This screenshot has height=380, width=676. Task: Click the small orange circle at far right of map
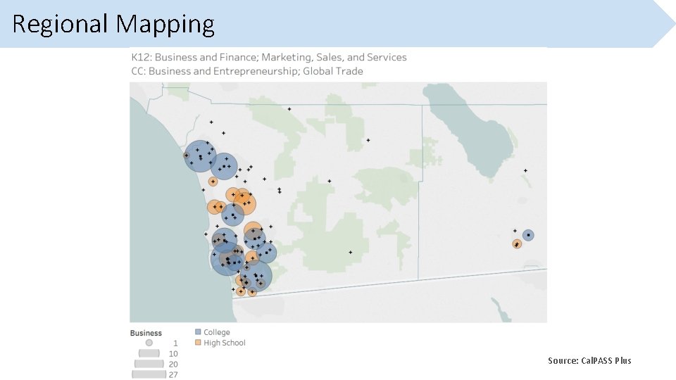tap(517, 243)
